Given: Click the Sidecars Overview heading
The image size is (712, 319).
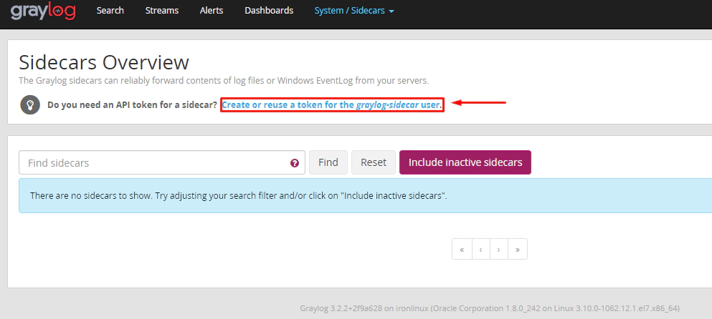Looking at the screenshot, I should tap(104, 62).
